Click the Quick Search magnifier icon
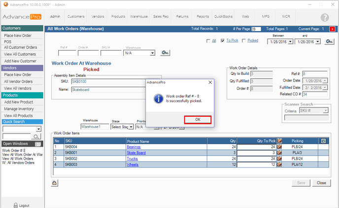This screenshot has height=208, width=339. pos(36,136)
